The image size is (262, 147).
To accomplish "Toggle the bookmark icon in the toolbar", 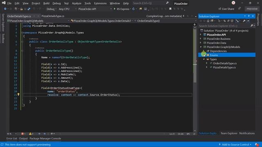I will [170, 9].
